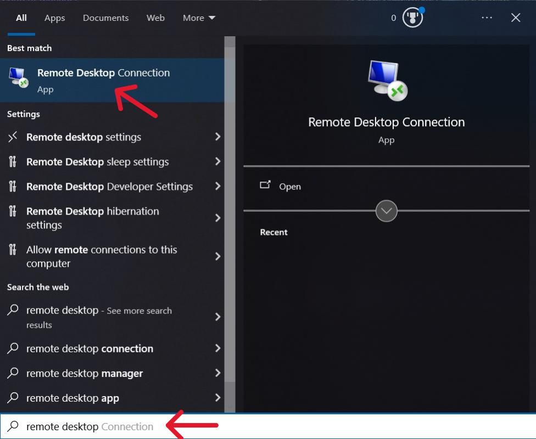536x439 pixels.
Task: Click the search box magnifier icon
Action: coord(13,426)
